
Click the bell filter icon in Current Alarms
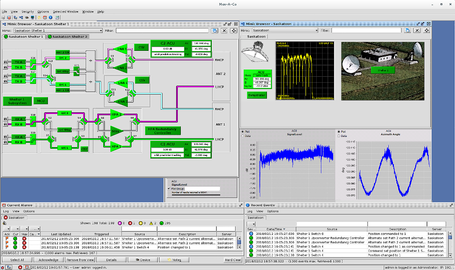(5, 223)
